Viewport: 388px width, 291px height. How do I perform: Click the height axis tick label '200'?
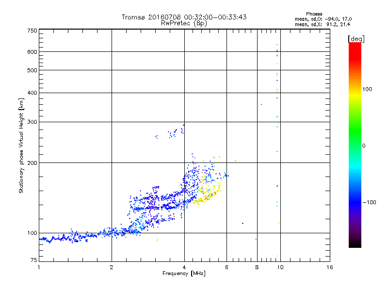tap(32, 163)
